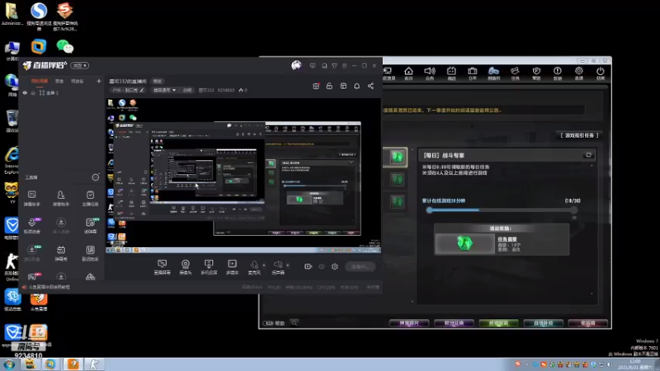
Task: Click the eagle avatar in live companion title bar
Action: tap(296, 65)
